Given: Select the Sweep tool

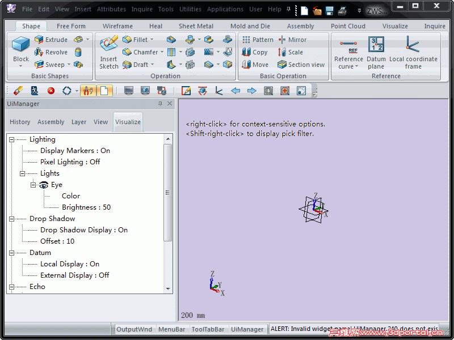Looking at the screenshot, I should coord(49,65).
